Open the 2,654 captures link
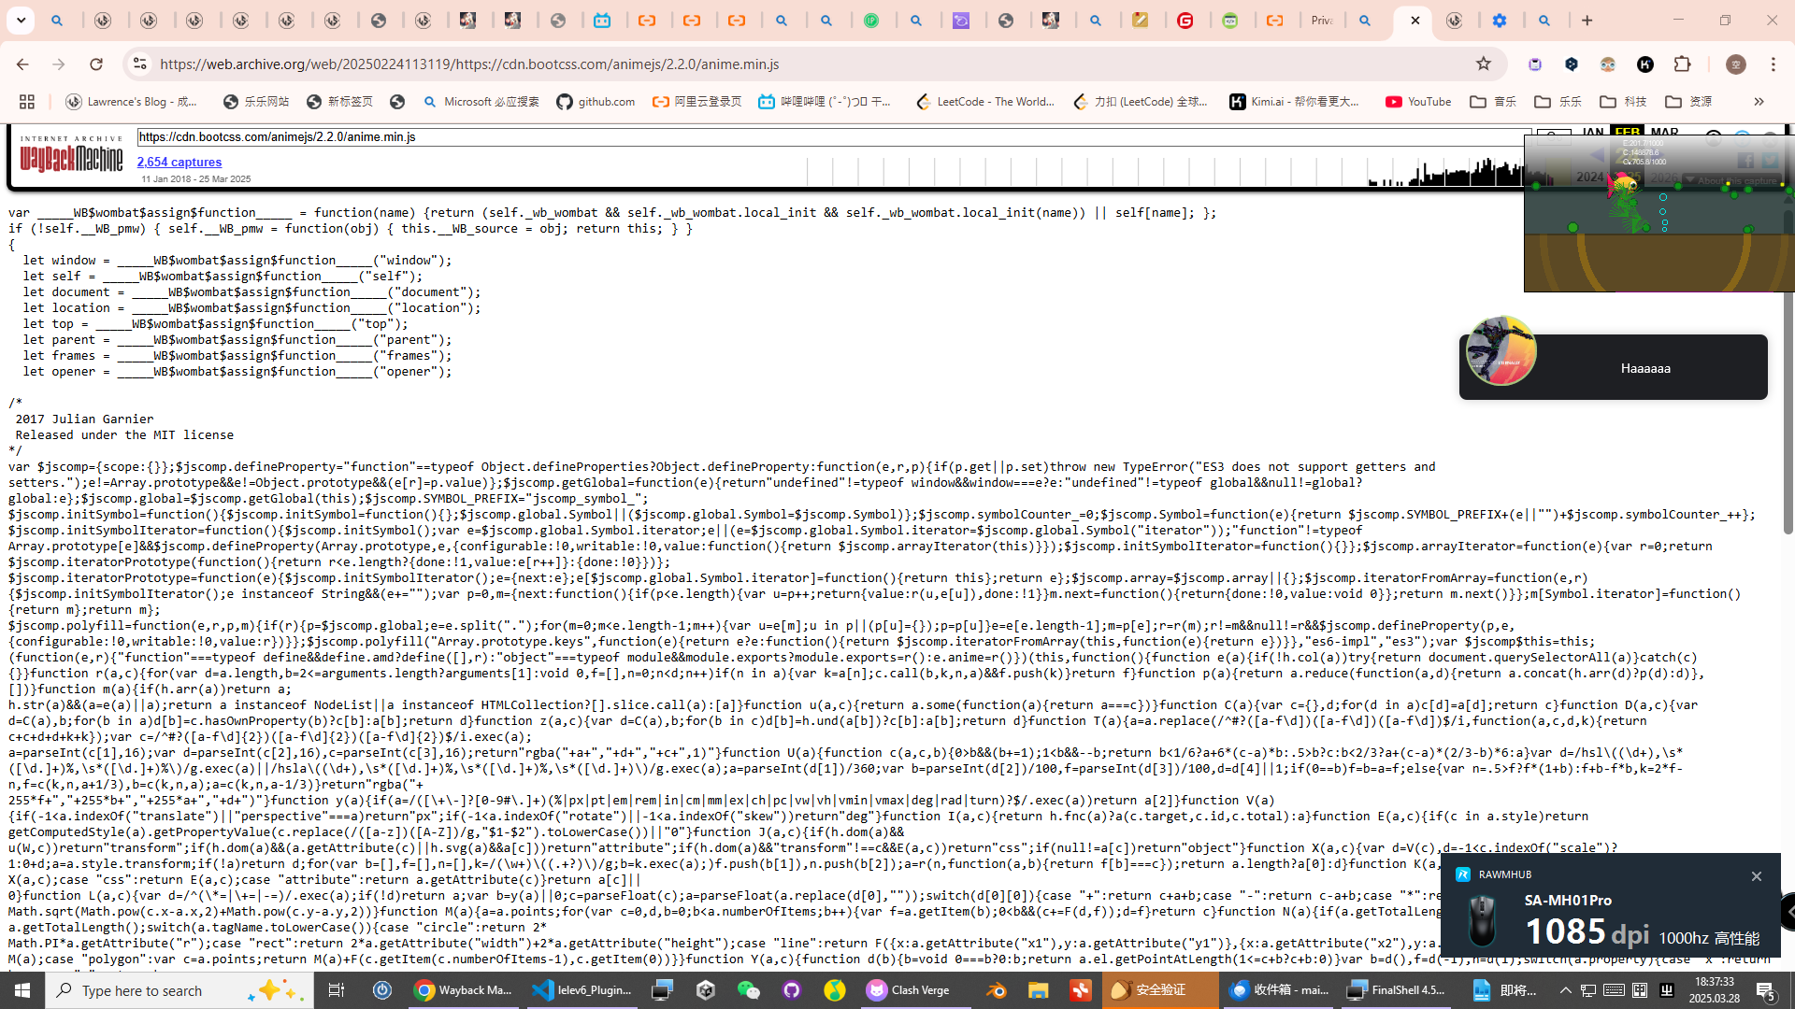This screenshot has width=1795, height=1009. (179, 162)
